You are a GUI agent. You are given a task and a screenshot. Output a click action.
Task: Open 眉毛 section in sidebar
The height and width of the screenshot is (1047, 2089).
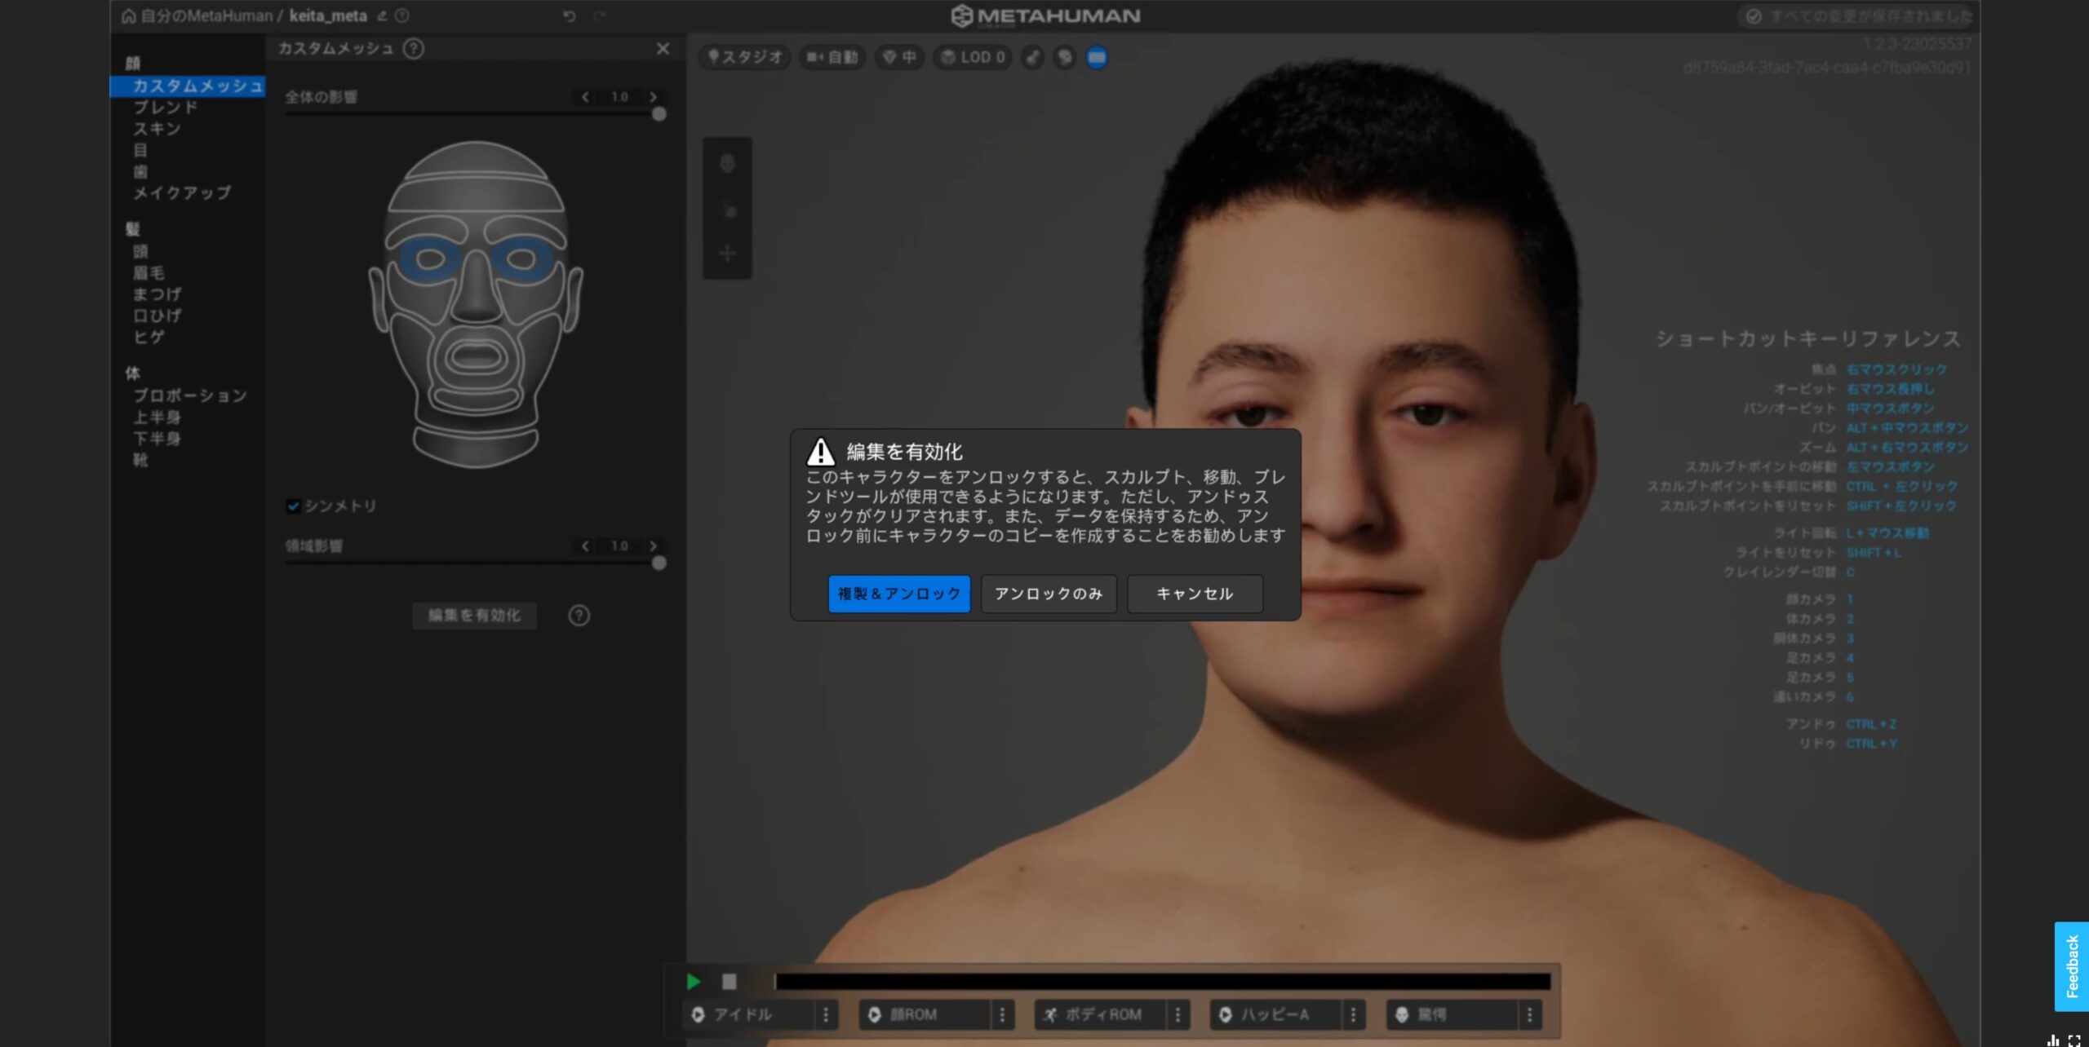click(x=149, y=273)
